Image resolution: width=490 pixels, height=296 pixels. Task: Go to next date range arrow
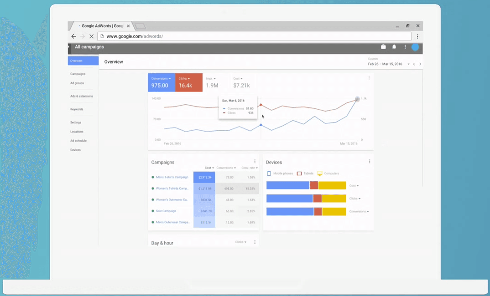click(x=420, y=64)
